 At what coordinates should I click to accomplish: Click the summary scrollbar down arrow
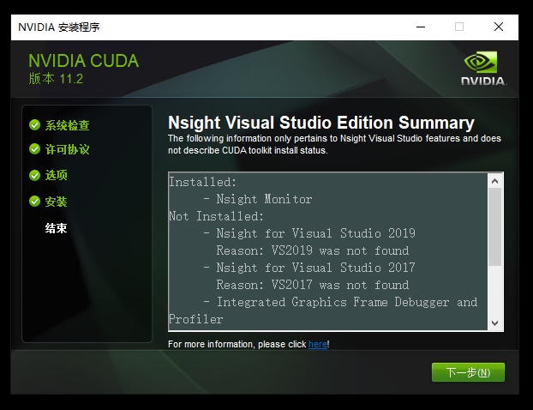495,323
